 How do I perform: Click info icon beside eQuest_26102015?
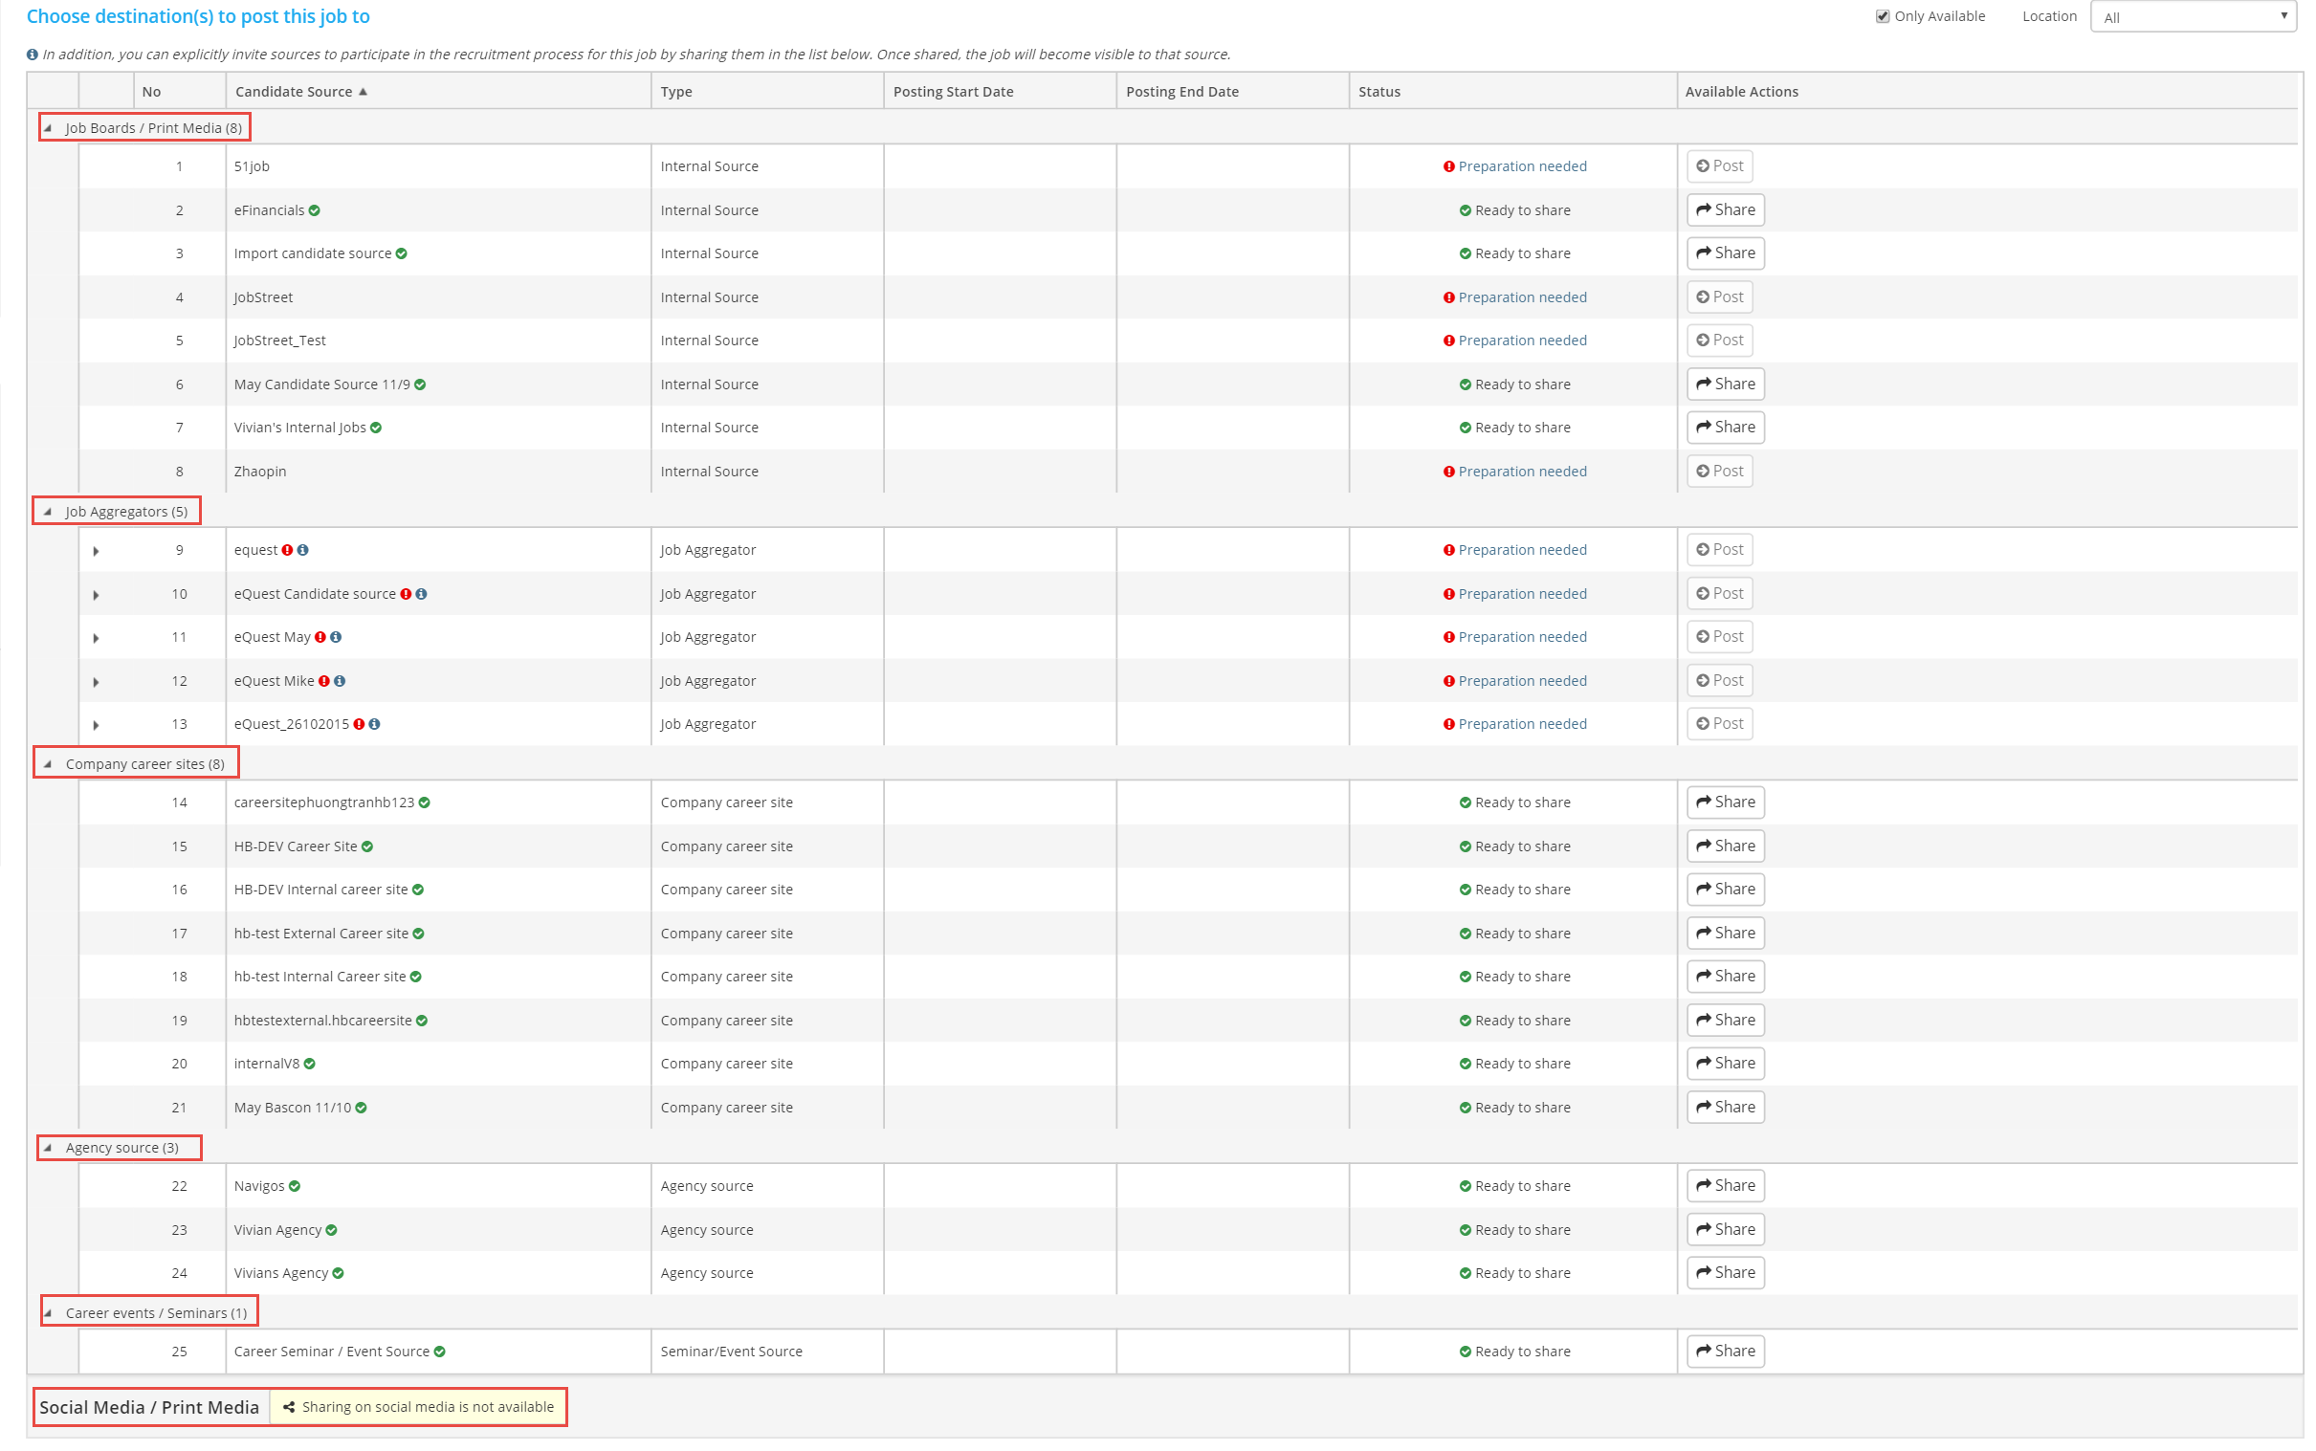point(374,724)
